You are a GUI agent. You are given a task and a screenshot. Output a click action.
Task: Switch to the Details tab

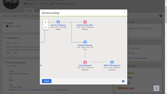pyautogui.click(x=29, y=10)
